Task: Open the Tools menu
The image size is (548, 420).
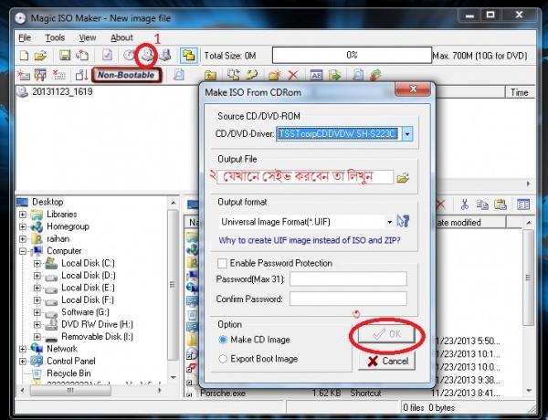Action: (x=55, y=37)
